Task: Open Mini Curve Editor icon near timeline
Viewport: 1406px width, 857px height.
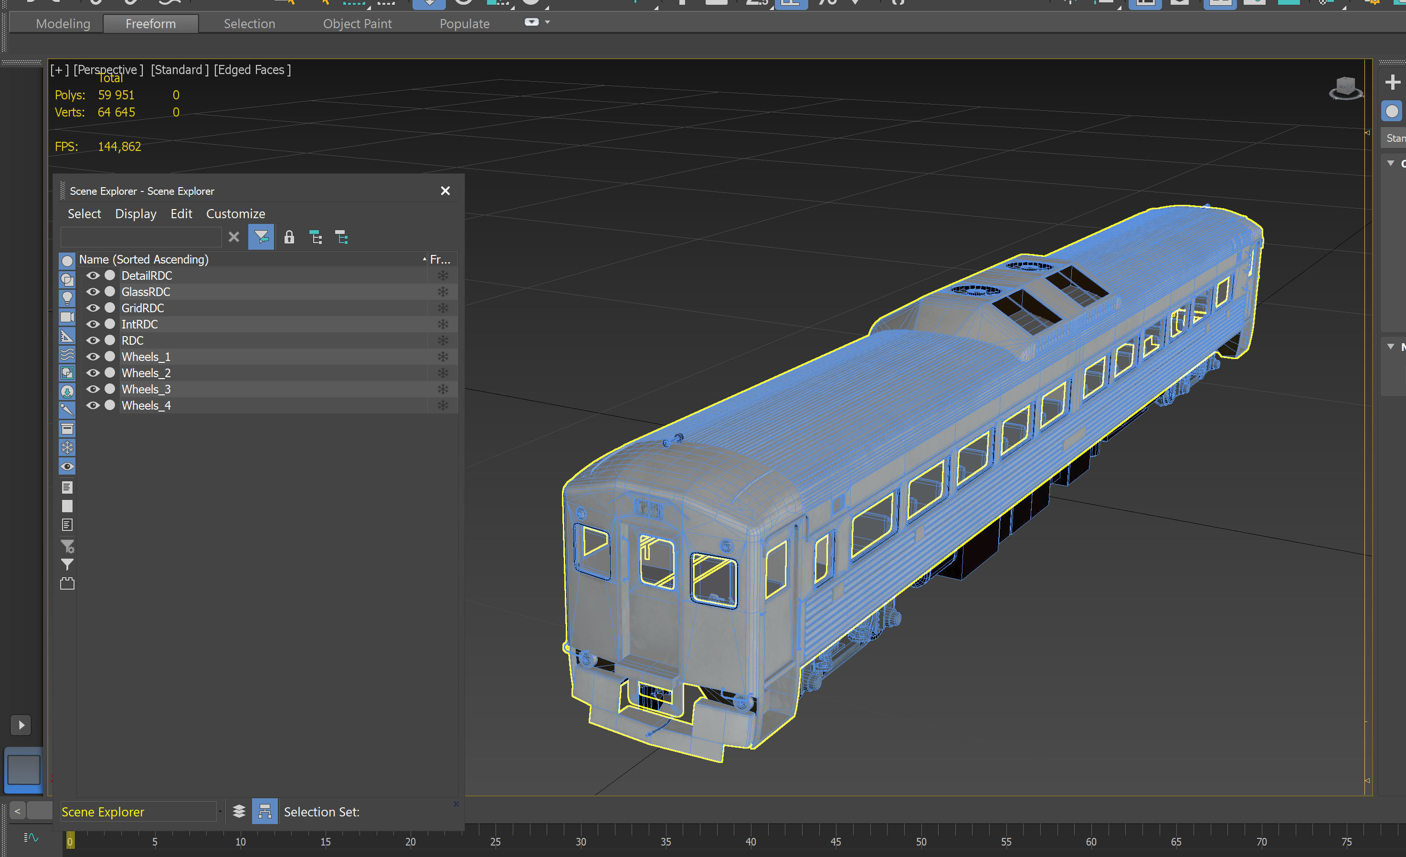Action: click(31, 837)
